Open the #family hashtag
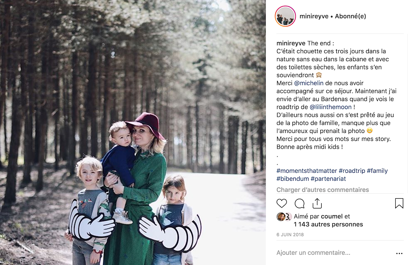The width and height of the screenshot is (408, 265). [377, 171]
